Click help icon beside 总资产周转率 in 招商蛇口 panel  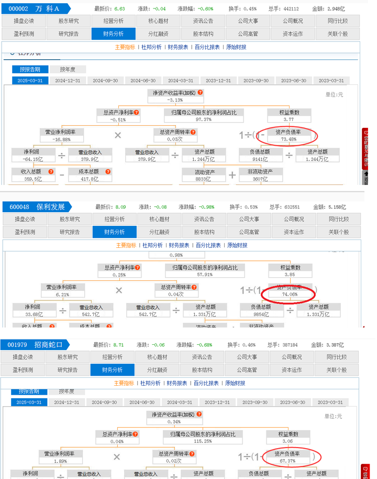192,454
